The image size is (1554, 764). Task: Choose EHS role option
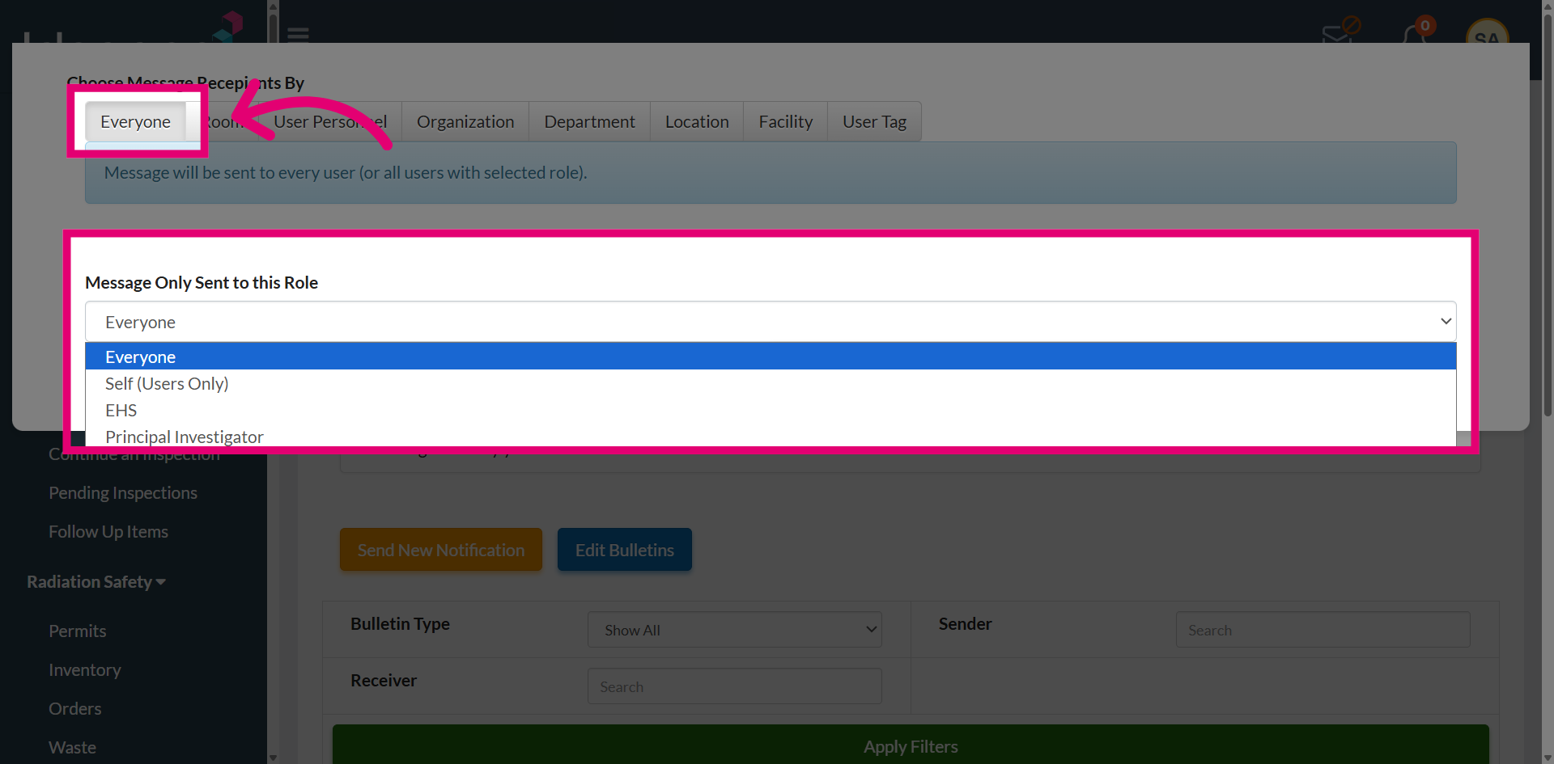[x=771, y=410]
